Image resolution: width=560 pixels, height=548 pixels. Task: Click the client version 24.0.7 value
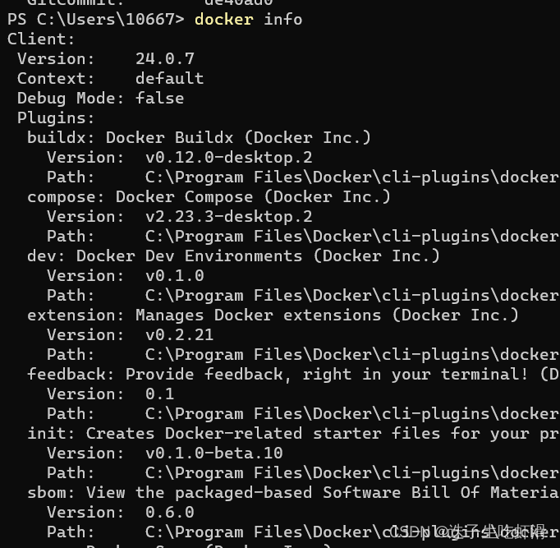[x=165, y=58]
